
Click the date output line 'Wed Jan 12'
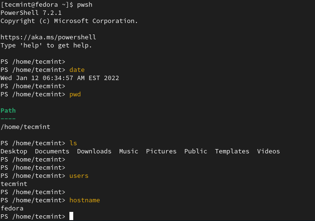(60, 78)
